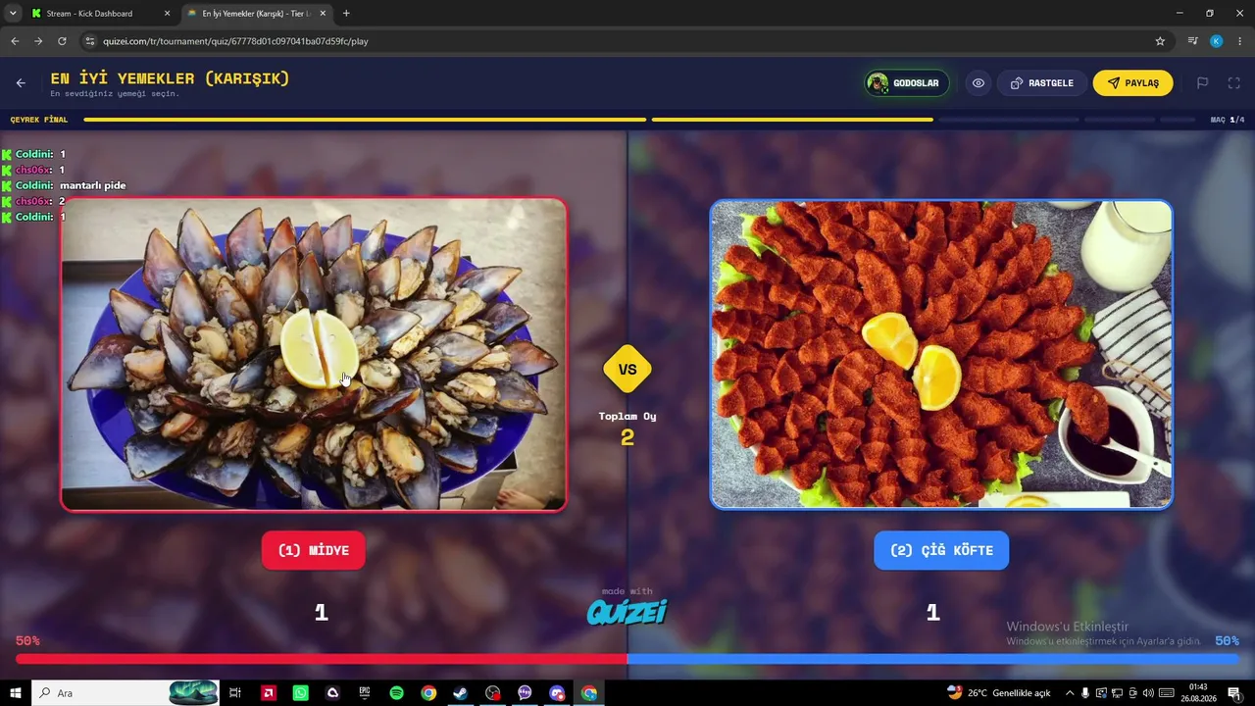Click the chat message 'mantarlı pide'
The height and width of the screenshot is (706, 1255).
click(x=92, y=185)
